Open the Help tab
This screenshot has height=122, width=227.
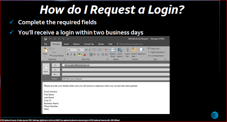[110, 44]
